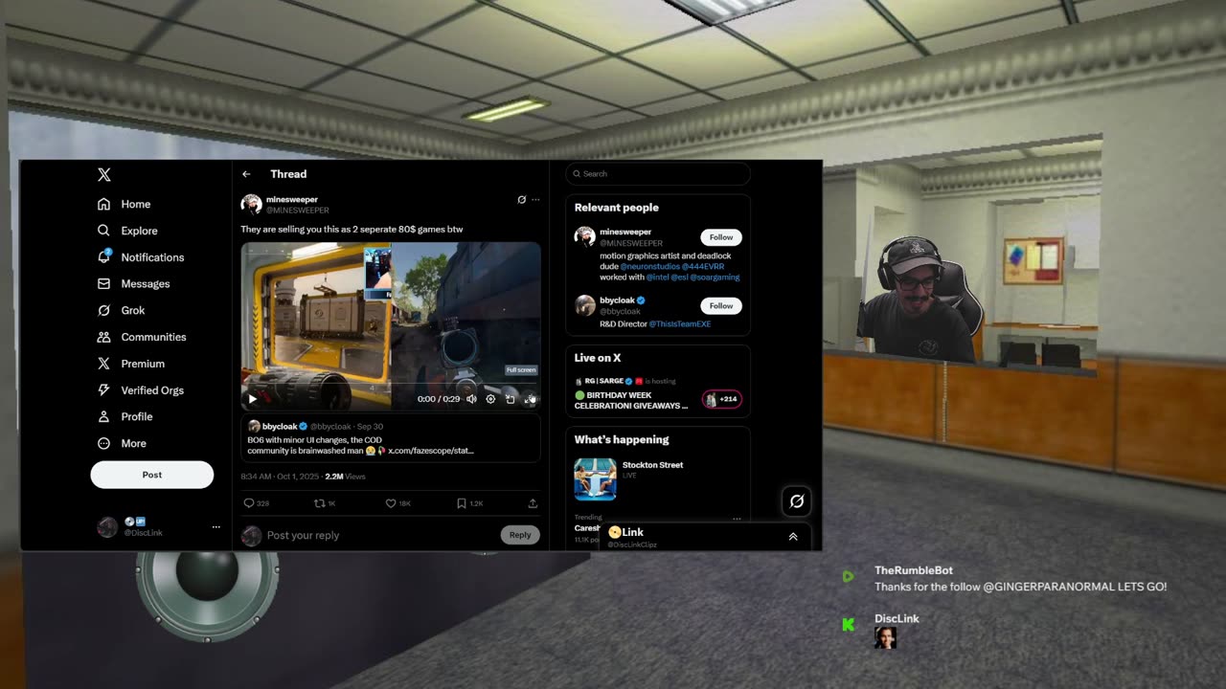Open the quoted bbycloak post
This screenshot has width=1226, height=689.
click(391, 439)
